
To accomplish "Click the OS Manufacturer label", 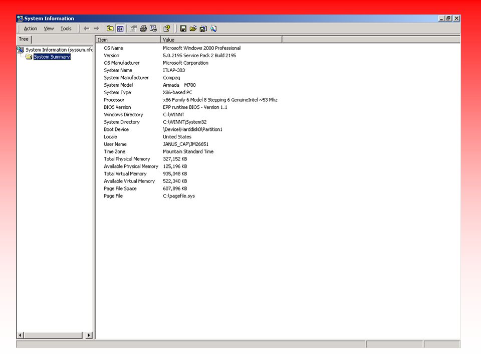I will [x=121, y=63].
